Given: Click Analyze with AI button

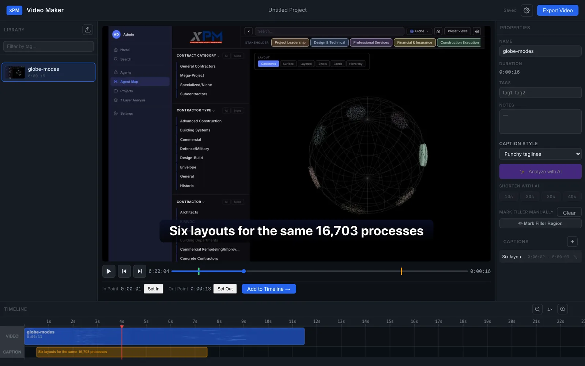Looking at the screenshot, I should 540,172.
